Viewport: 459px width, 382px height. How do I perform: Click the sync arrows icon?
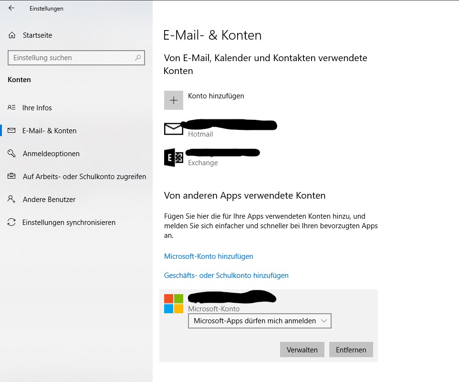[11, 222]
